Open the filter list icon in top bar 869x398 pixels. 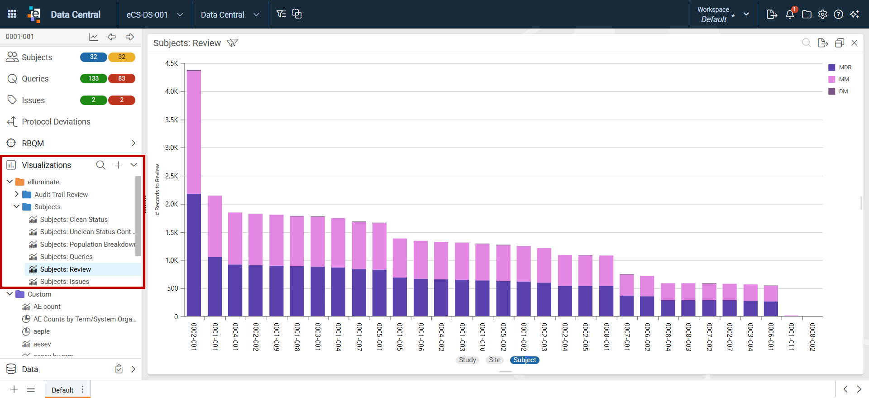point(281,14)
